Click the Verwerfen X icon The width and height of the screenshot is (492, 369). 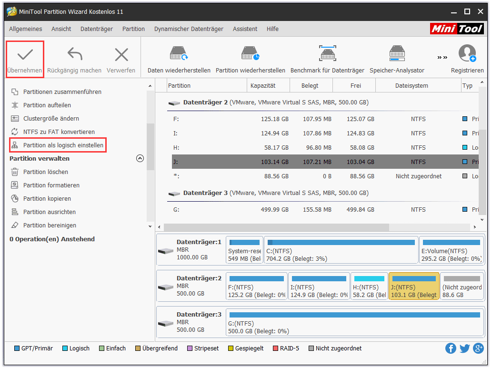coord(121,55)
